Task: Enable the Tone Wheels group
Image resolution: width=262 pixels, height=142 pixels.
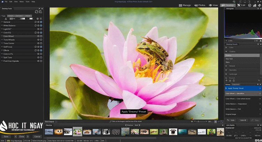Action: 41,40
